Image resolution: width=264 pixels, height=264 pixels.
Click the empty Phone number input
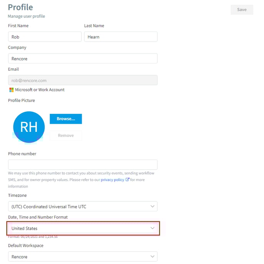click(82, 165)
